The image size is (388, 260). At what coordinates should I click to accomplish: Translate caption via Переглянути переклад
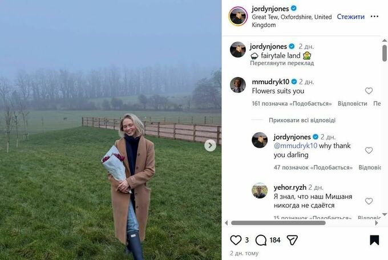click(282, 63)
